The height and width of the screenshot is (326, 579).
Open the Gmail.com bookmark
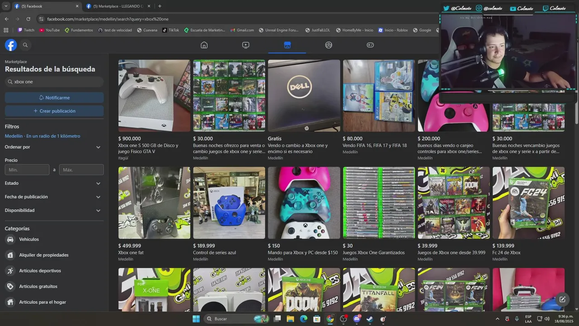pos(242,30)
